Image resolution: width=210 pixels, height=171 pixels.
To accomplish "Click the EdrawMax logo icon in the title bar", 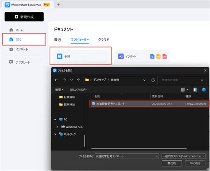I will click(x=7, y=5).
